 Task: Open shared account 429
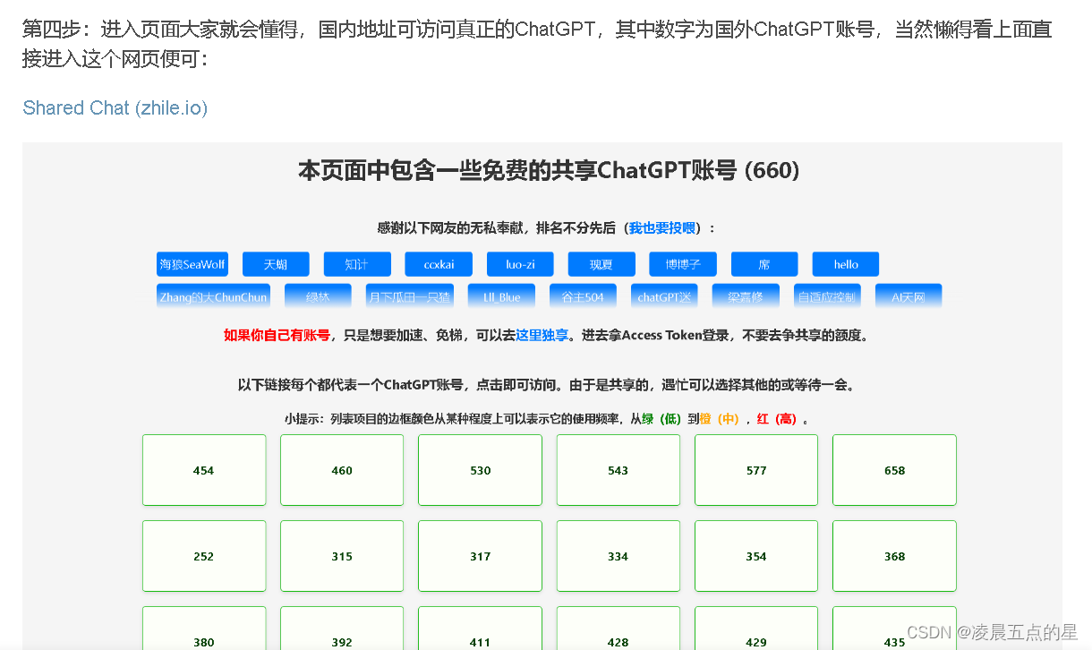[756, 629]
